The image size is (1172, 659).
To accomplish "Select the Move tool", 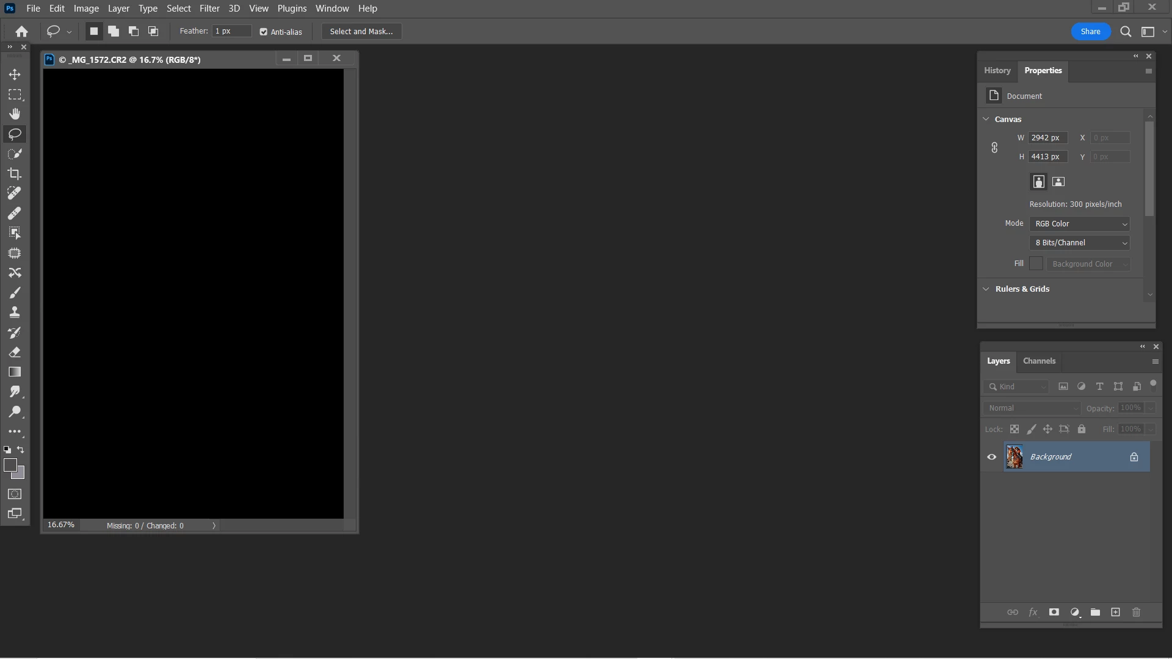I will (15, 74).
